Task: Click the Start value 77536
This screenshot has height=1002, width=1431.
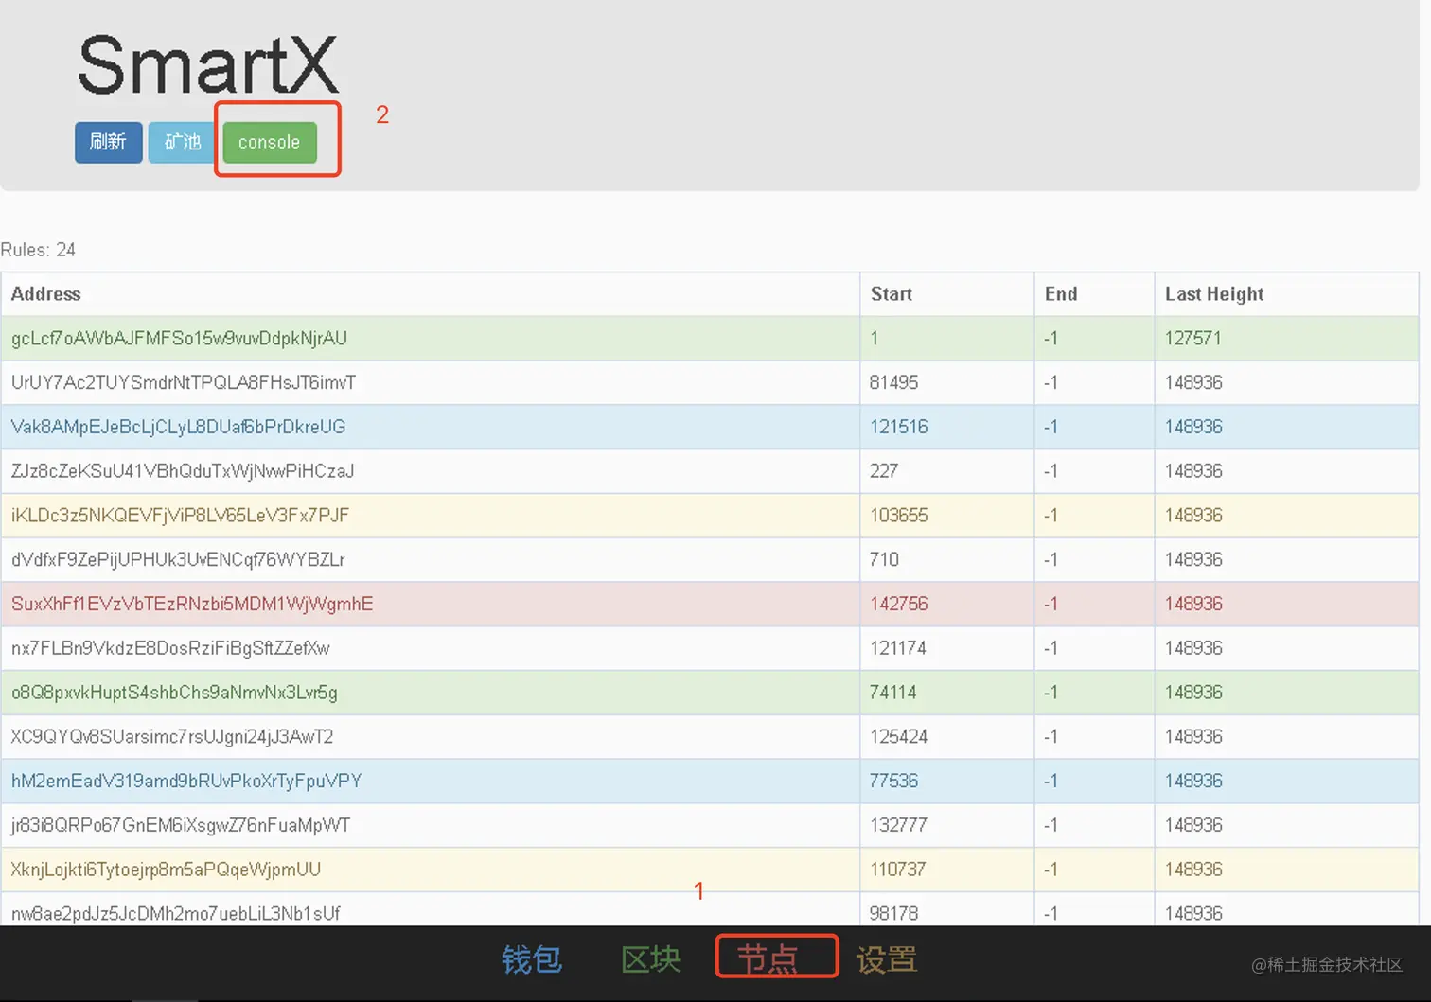Action: (894, 781)
